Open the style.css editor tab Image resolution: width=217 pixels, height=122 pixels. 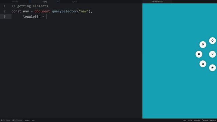click(75, 2)
